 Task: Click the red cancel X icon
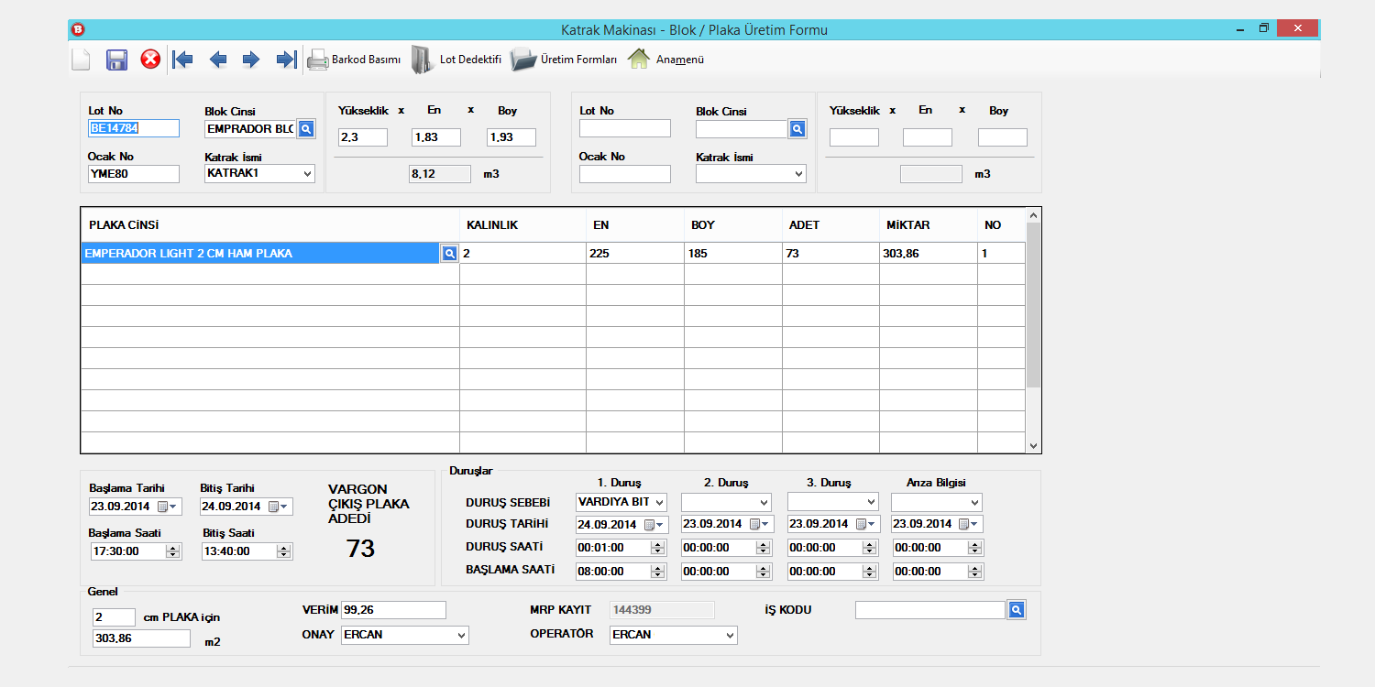150,60
